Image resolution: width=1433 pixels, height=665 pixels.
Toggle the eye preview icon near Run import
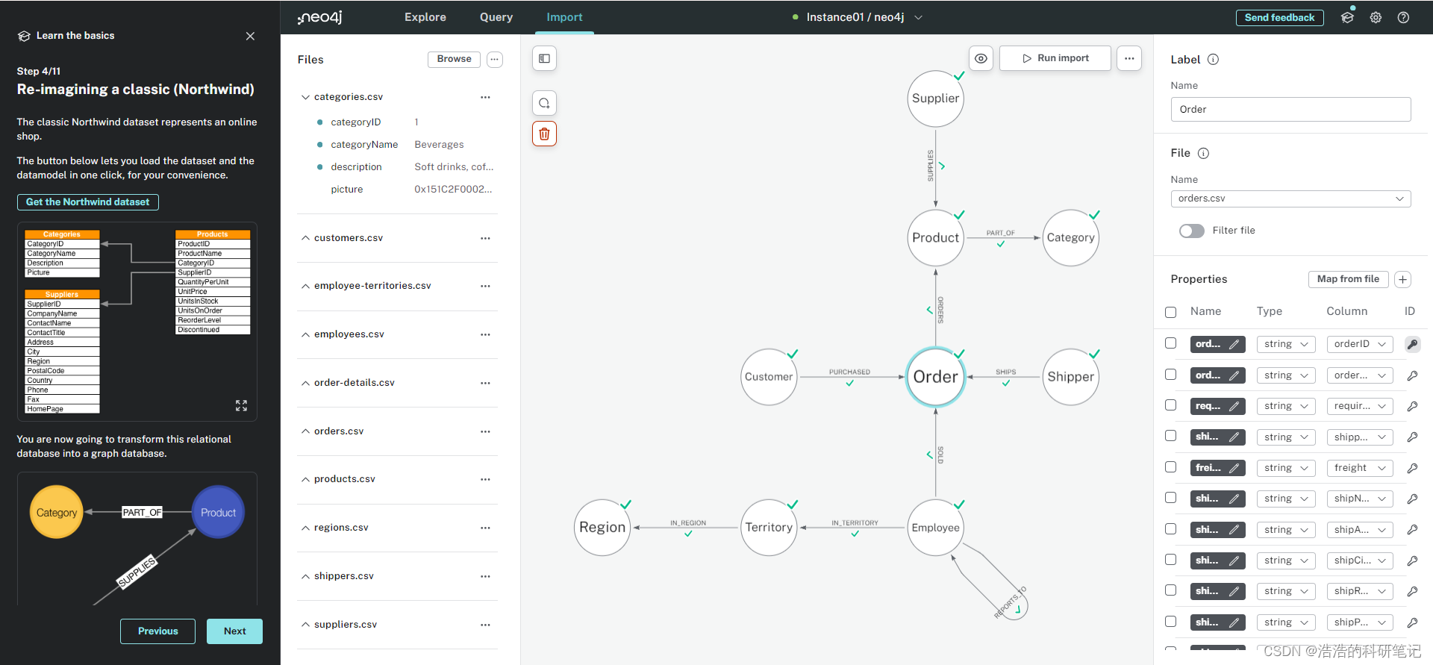pos(981,58)
